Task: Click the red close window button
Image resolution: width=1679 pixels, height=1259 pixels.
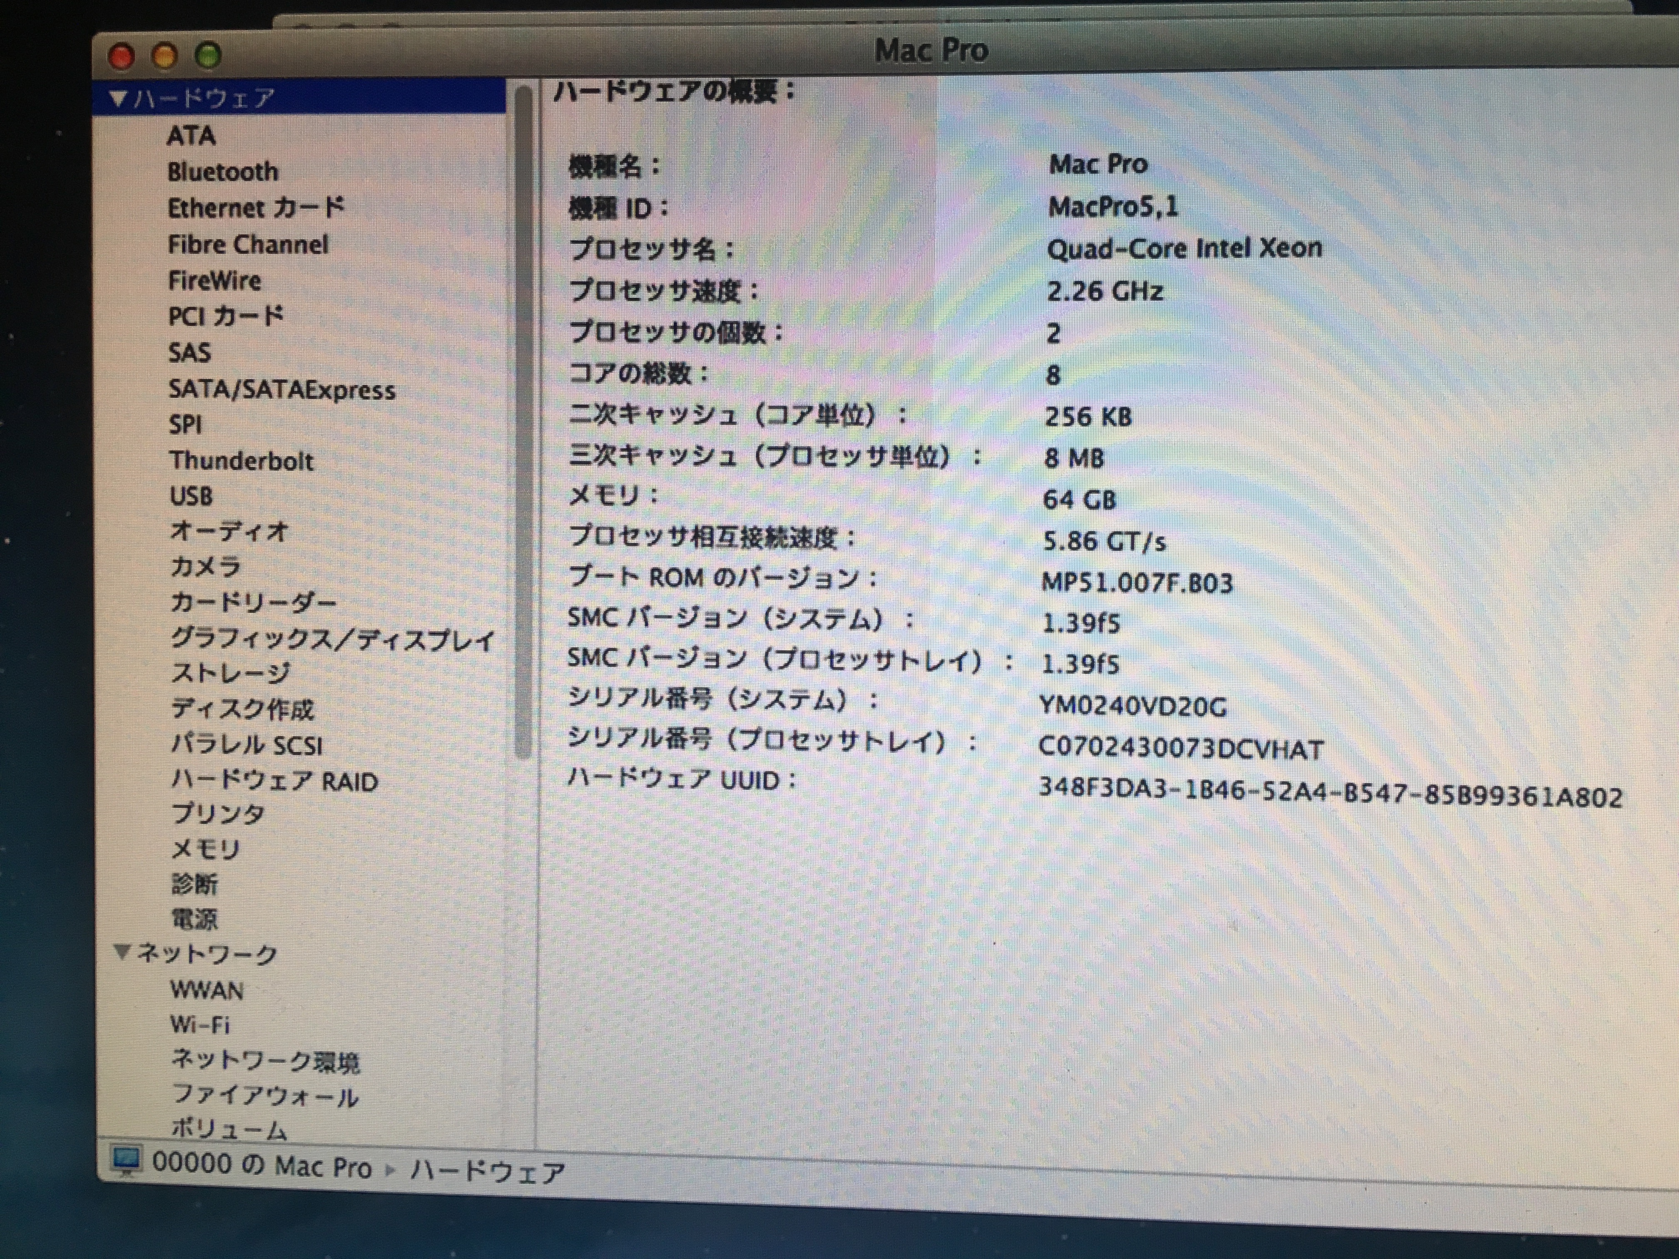Action: coord(122,56)
